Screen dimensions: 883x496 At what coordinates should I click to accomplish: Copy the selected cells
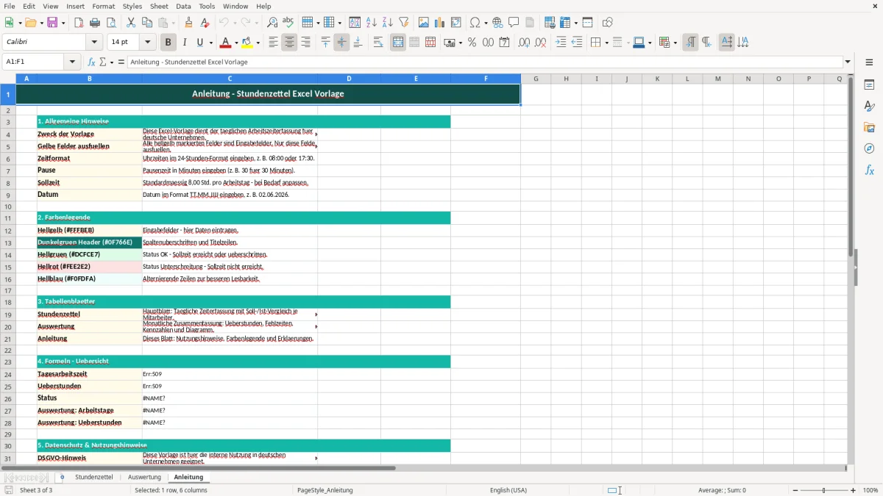click(147, 23)
